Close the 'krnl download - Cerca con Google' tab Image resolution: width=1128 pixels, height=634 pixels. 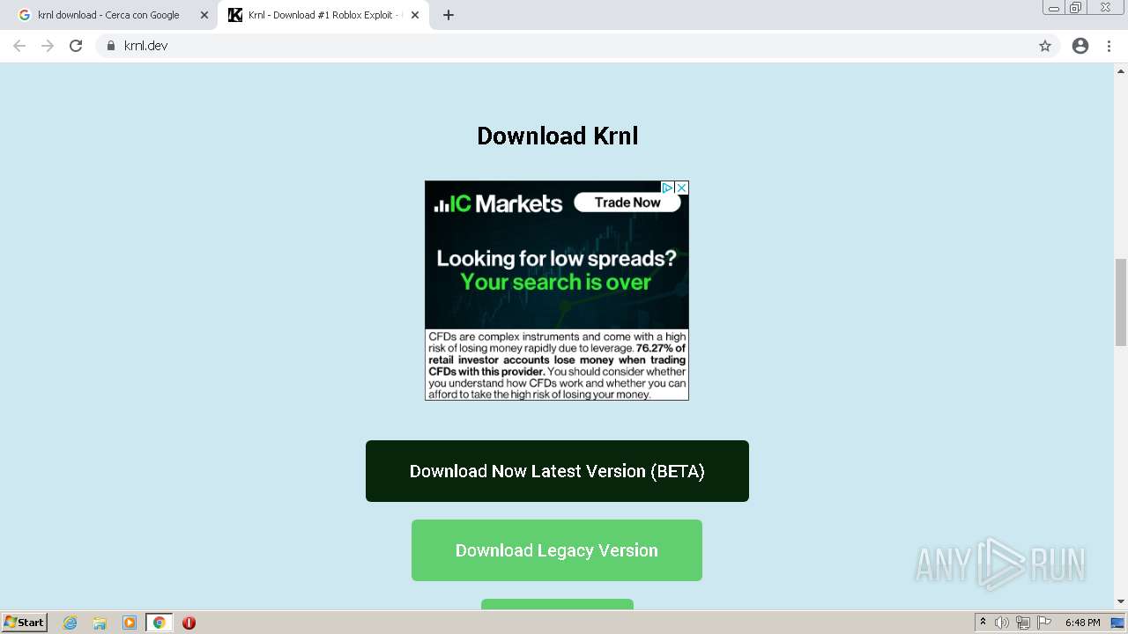point(204,15)
